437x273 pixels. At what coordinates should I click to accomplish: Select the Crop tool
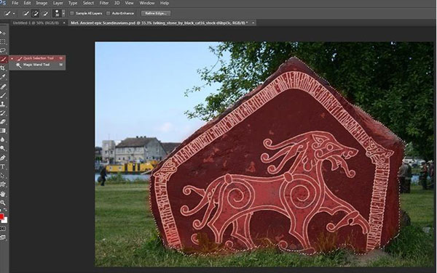[x=3, y=68]
